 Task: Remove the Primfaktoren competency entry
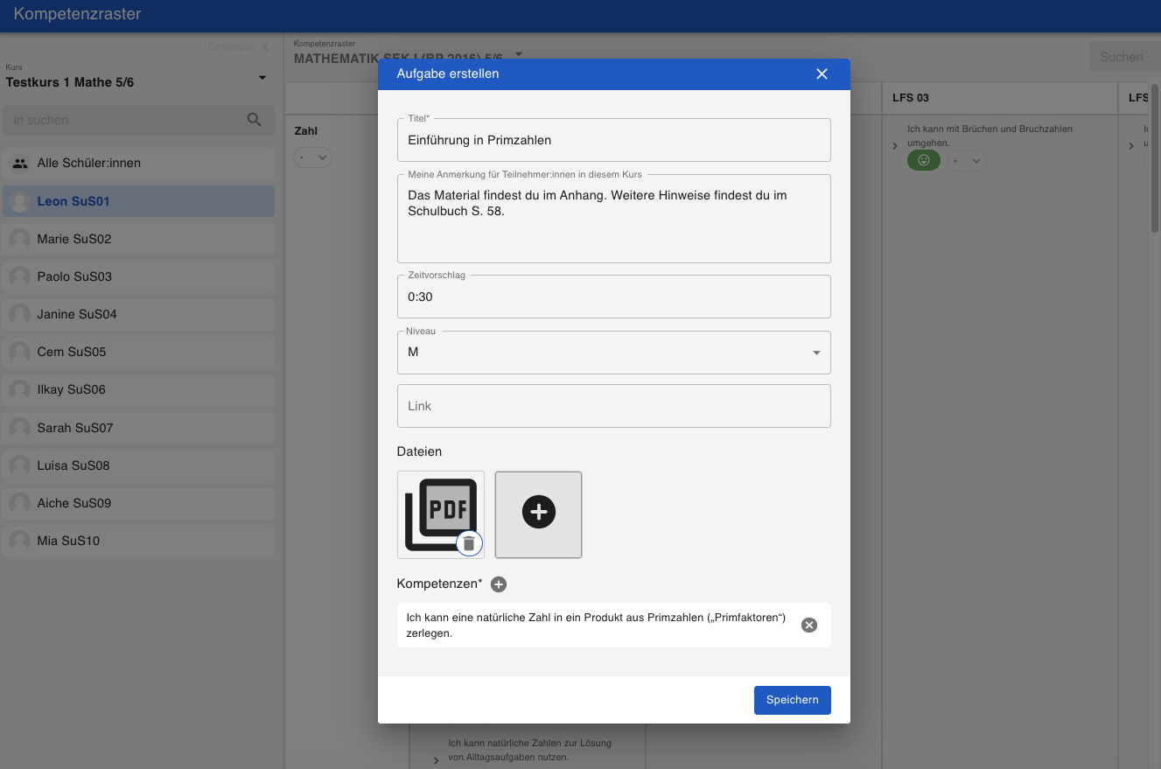809,625
